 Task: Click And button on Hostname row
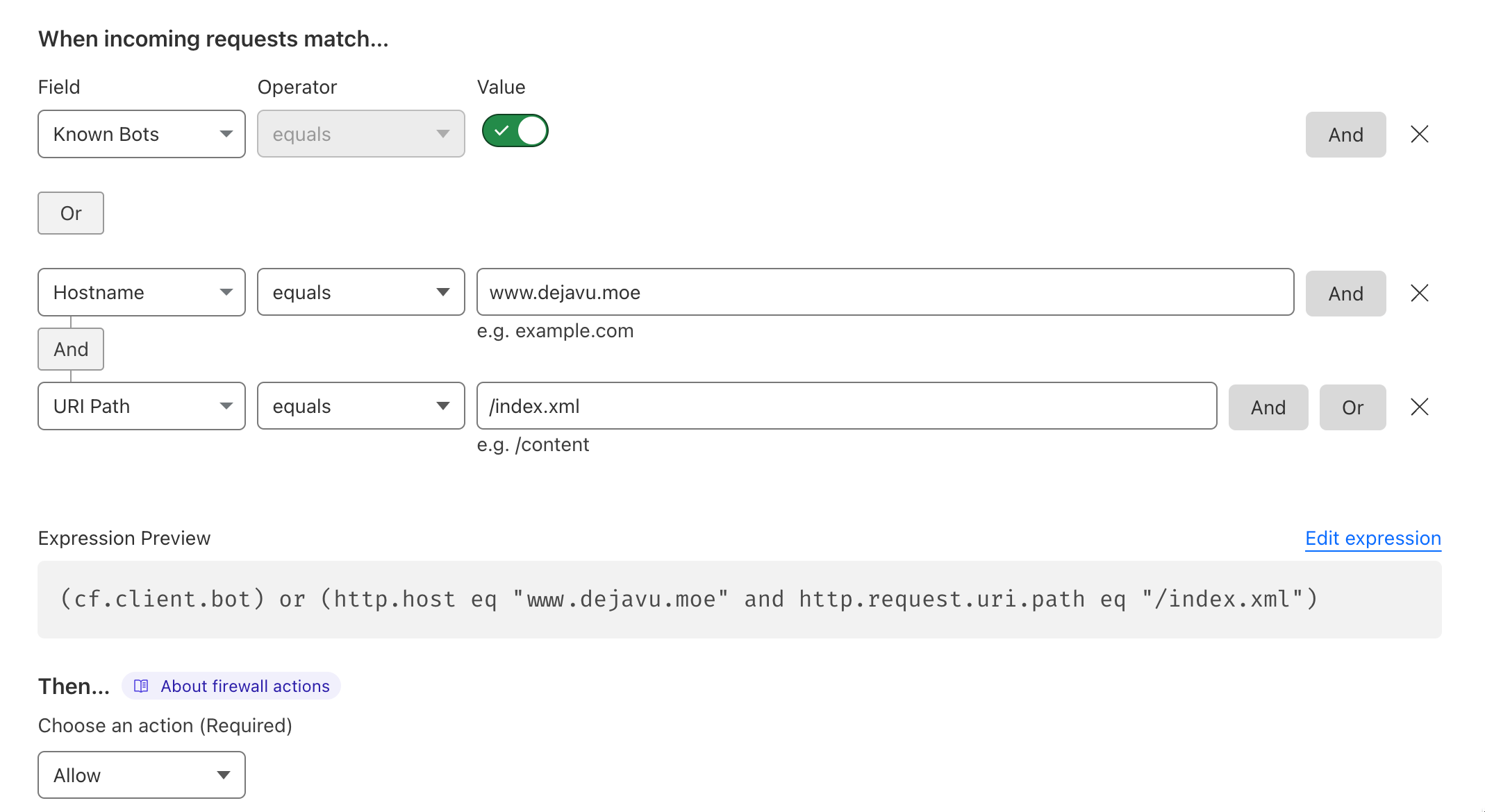1345,294
